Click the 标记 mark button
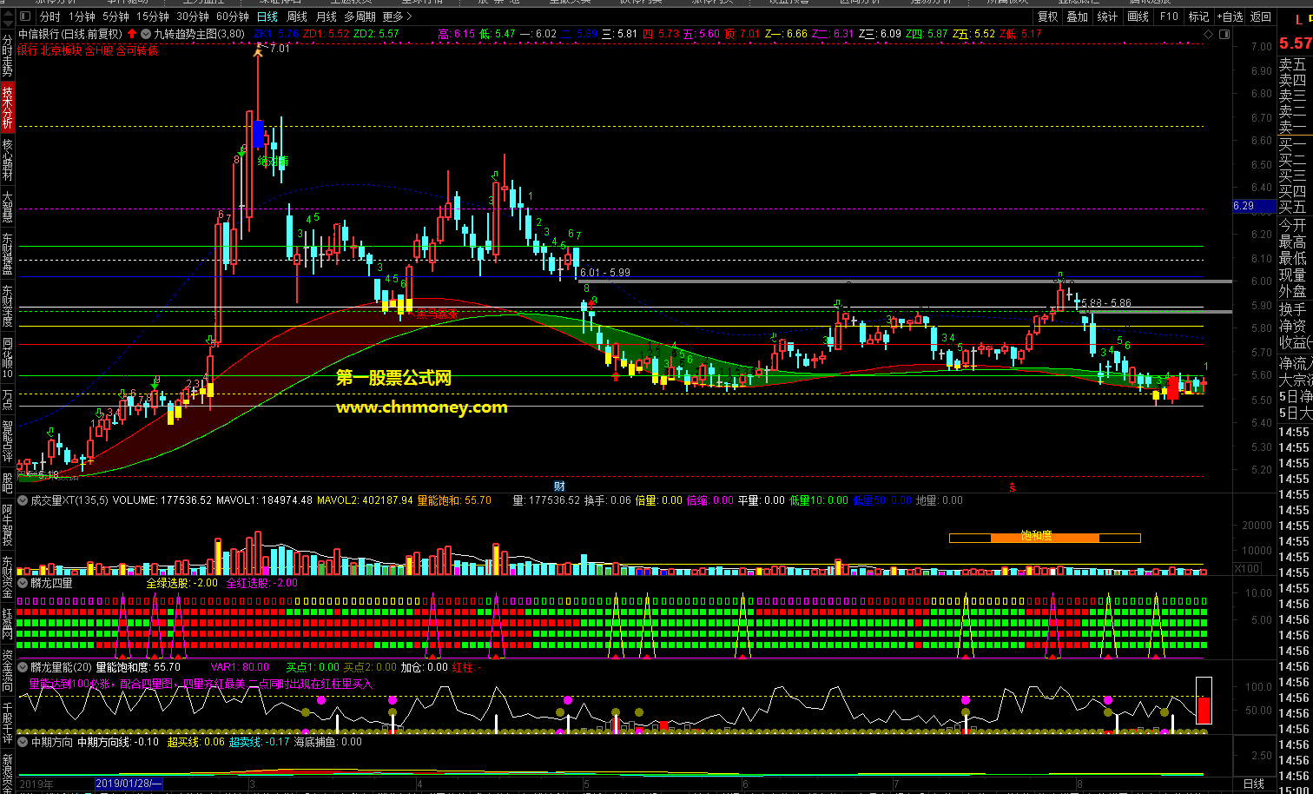The width and height of the screenshot is (1313, 794). (x=1198, y=17)
